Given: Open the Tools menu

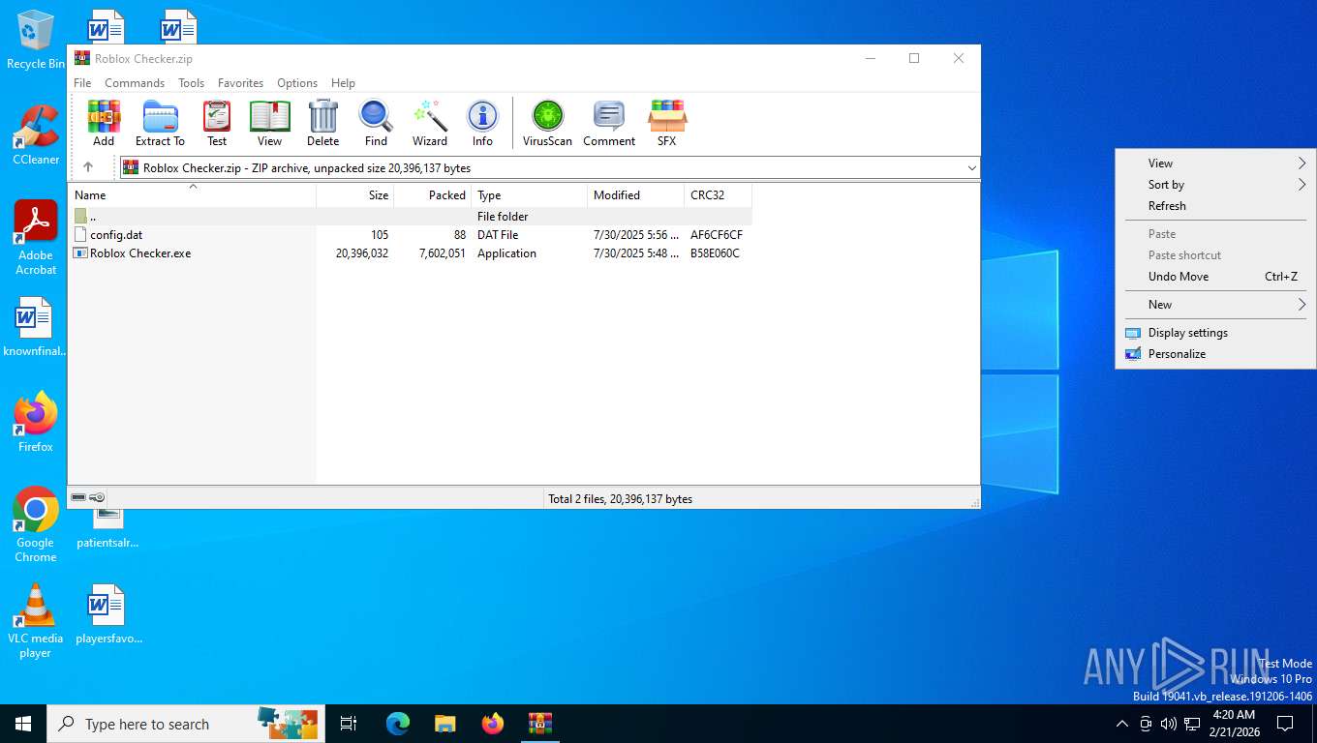Looking at the screenshot, I should [x=191, y=83].
